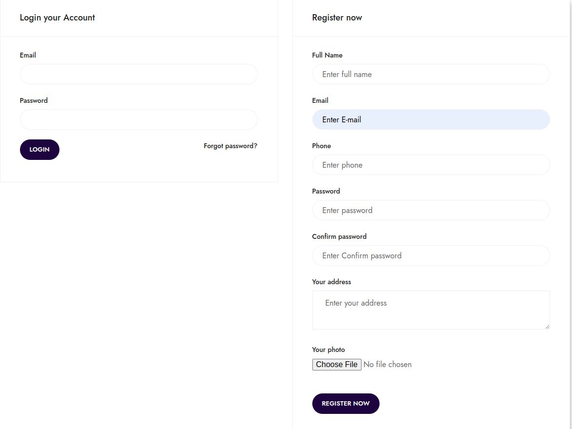Select the Enter E-mail registration field
The width and height of the screenshot is (572, 429).
[431, 119]
